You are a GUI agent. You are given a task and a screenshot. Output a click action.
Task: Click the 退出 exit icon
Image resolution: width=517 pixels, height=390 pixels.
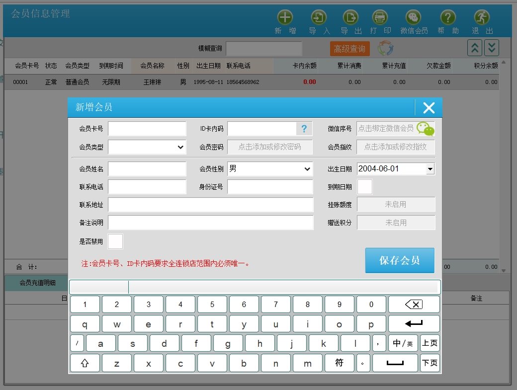[x=482, y=18]
